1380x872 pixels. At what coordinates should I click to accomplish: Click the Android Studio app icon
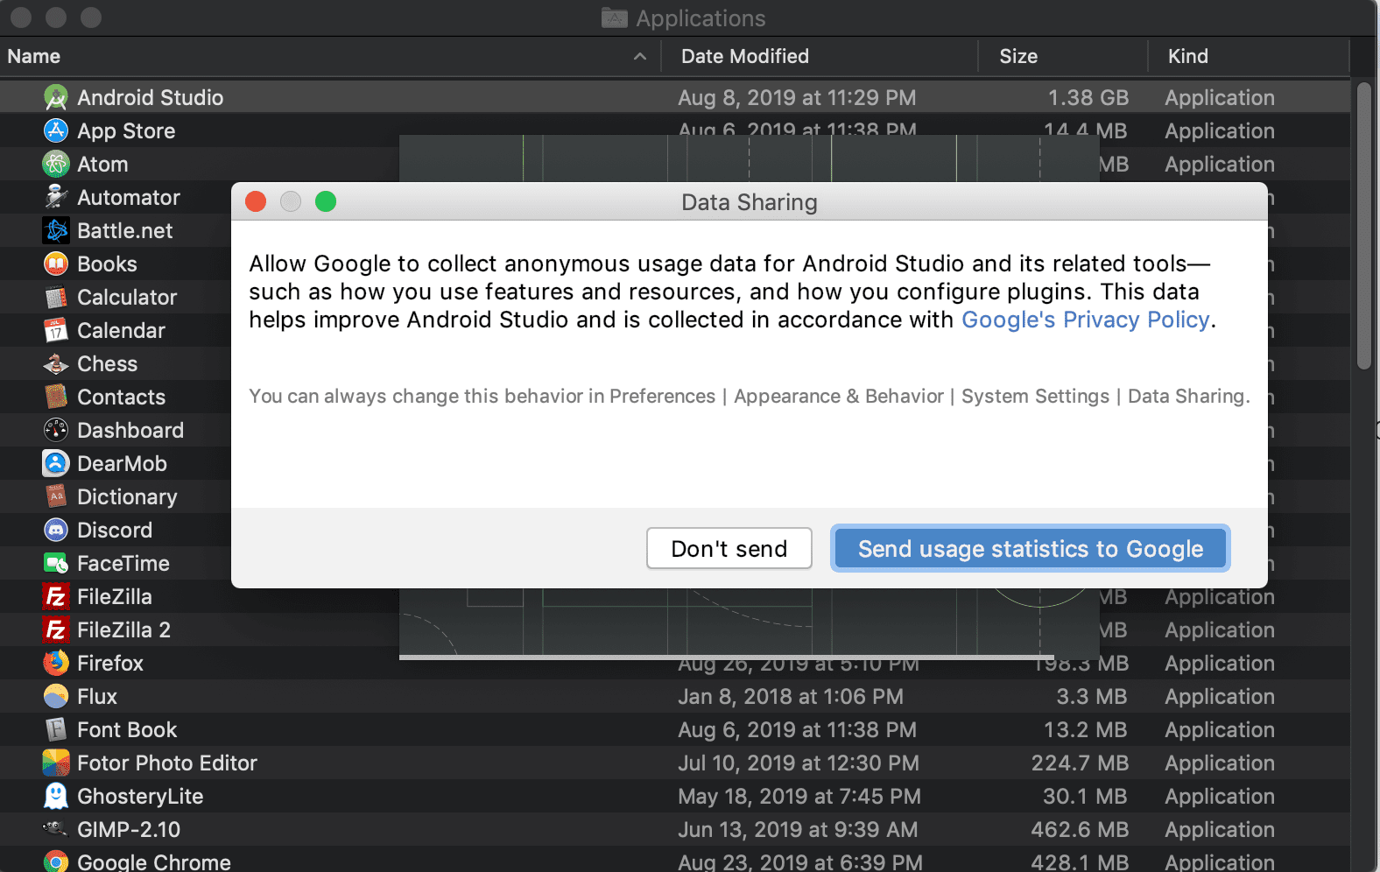56,97
